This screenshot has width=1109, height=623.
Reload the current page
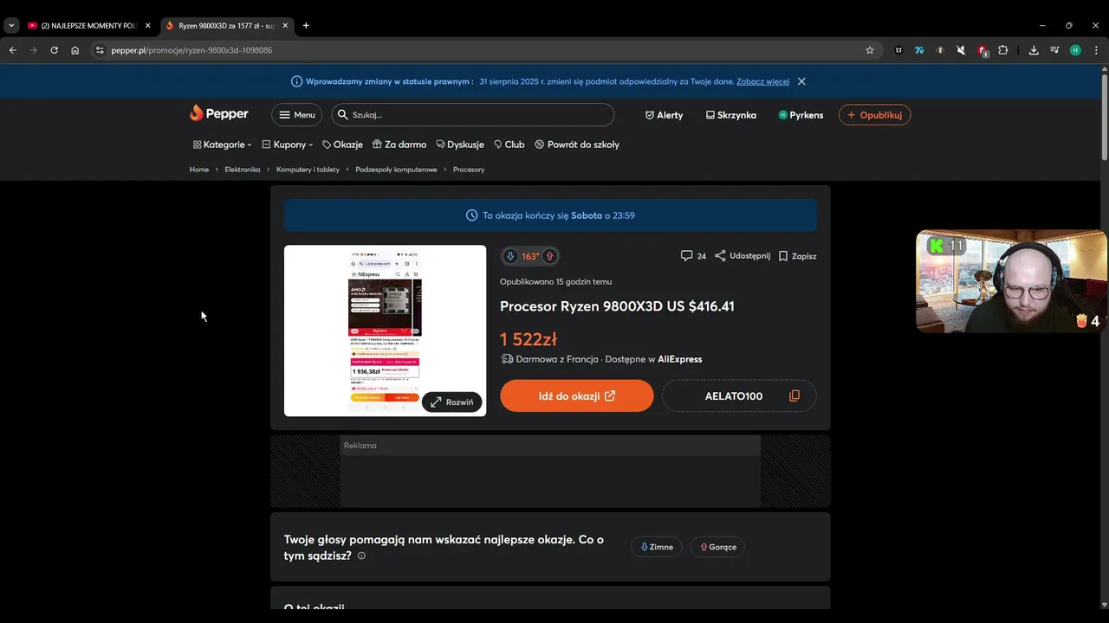(54, 50)
